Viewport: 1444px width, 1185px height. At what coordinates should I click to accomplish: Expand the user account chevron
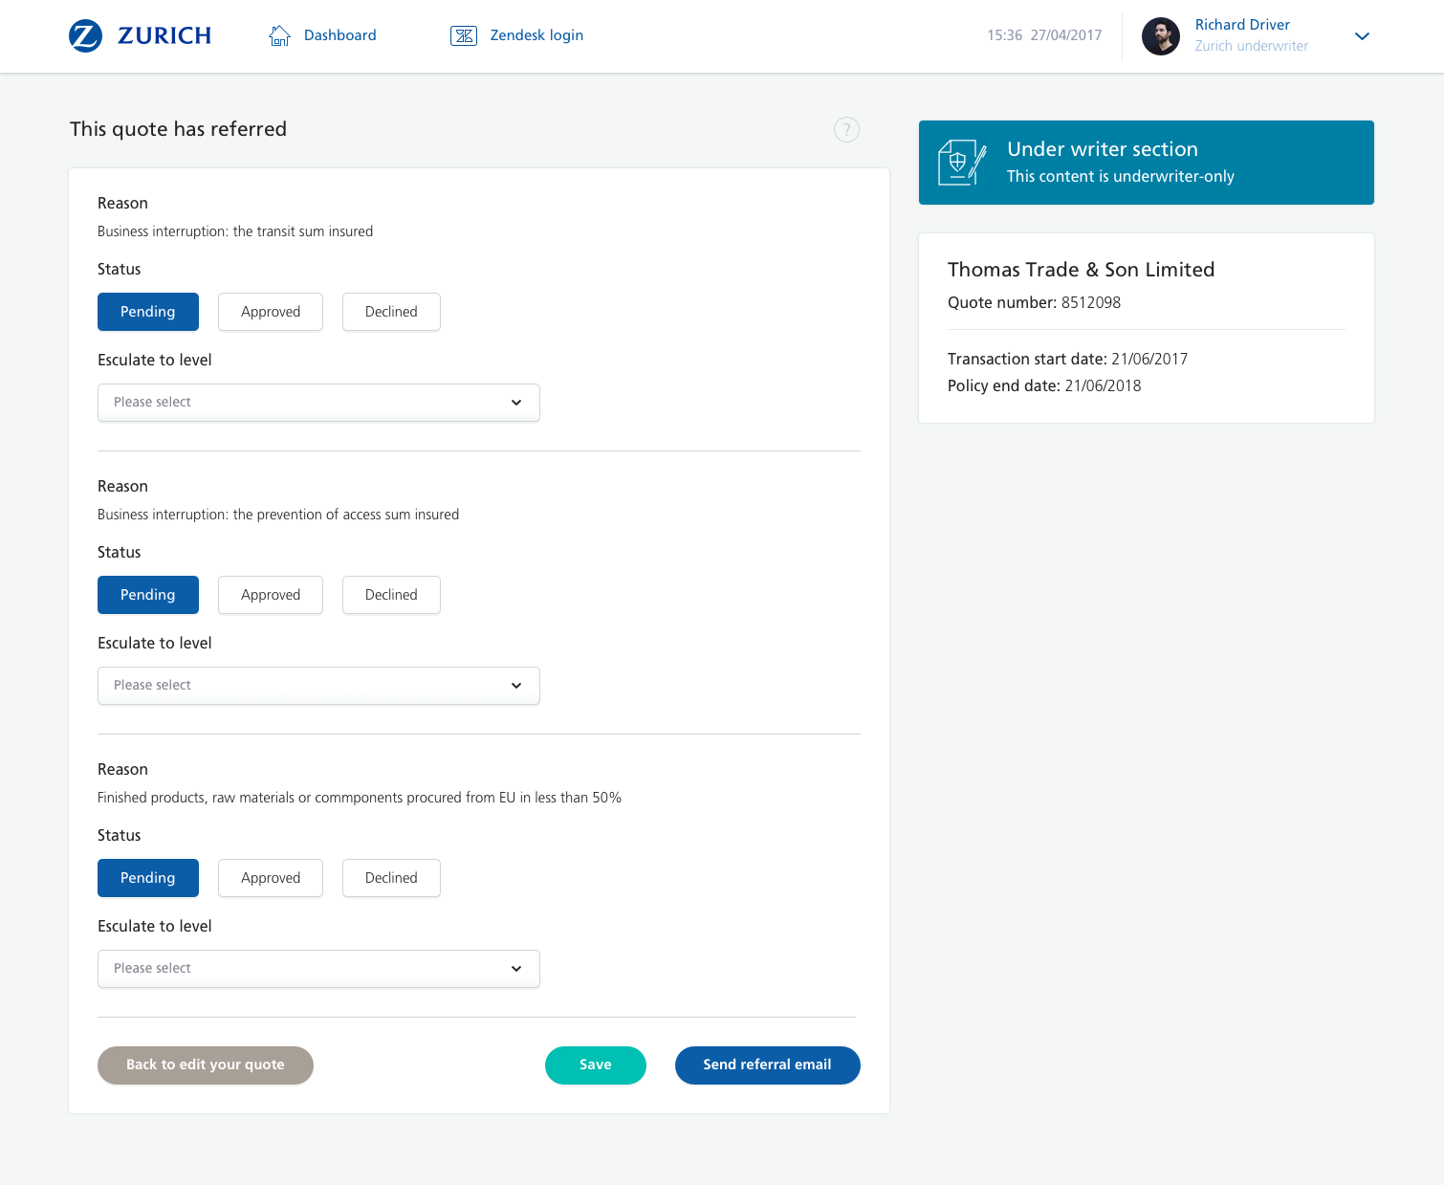[x=1362, y=36]
